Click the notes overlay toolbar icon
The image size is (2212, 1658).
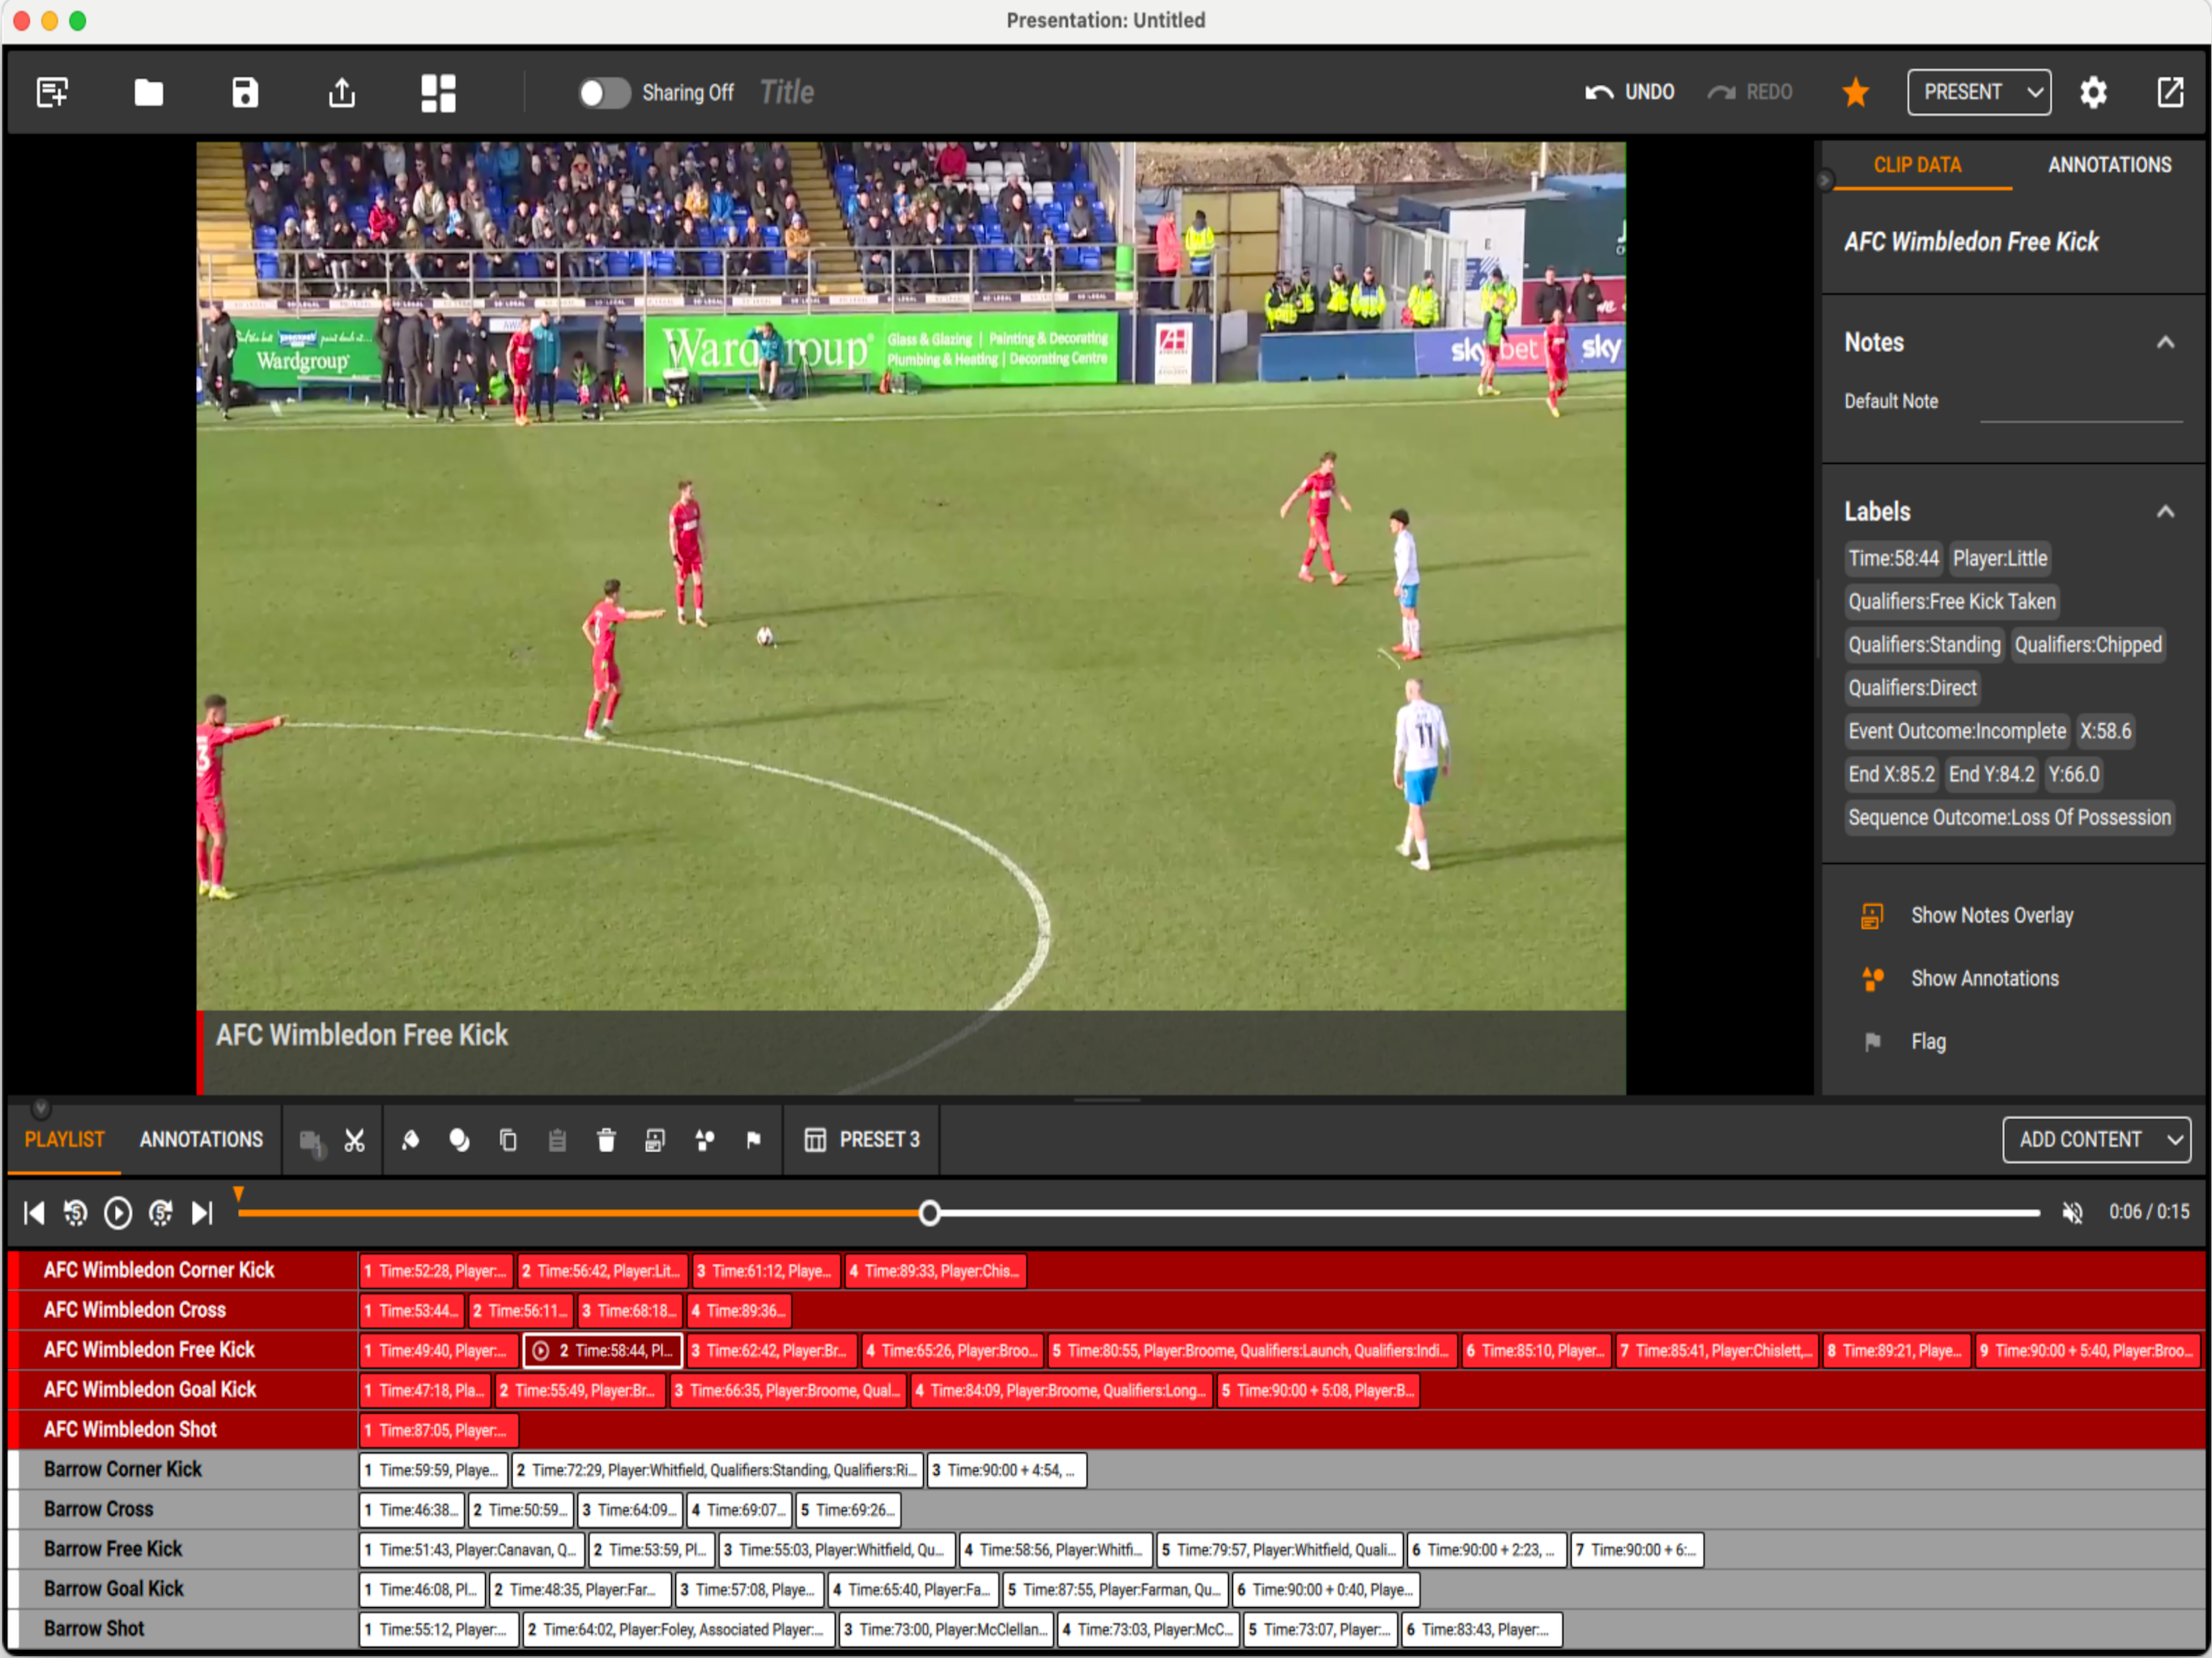[x=655, y=1140]
